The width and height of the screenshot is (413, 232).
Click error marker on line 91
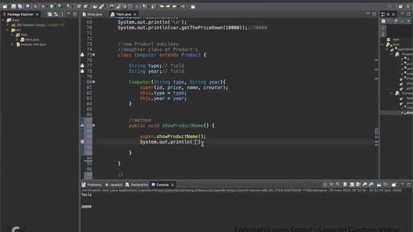pyautogui.click(x=82, y=142)
